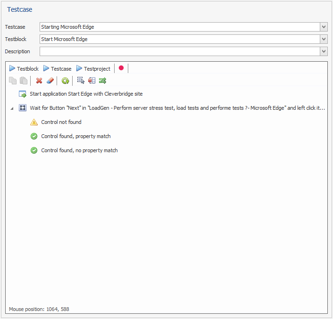Open the Testcase dropdown arrow
Viewport: 333px width, 319px height.
[x=324, y=27]
